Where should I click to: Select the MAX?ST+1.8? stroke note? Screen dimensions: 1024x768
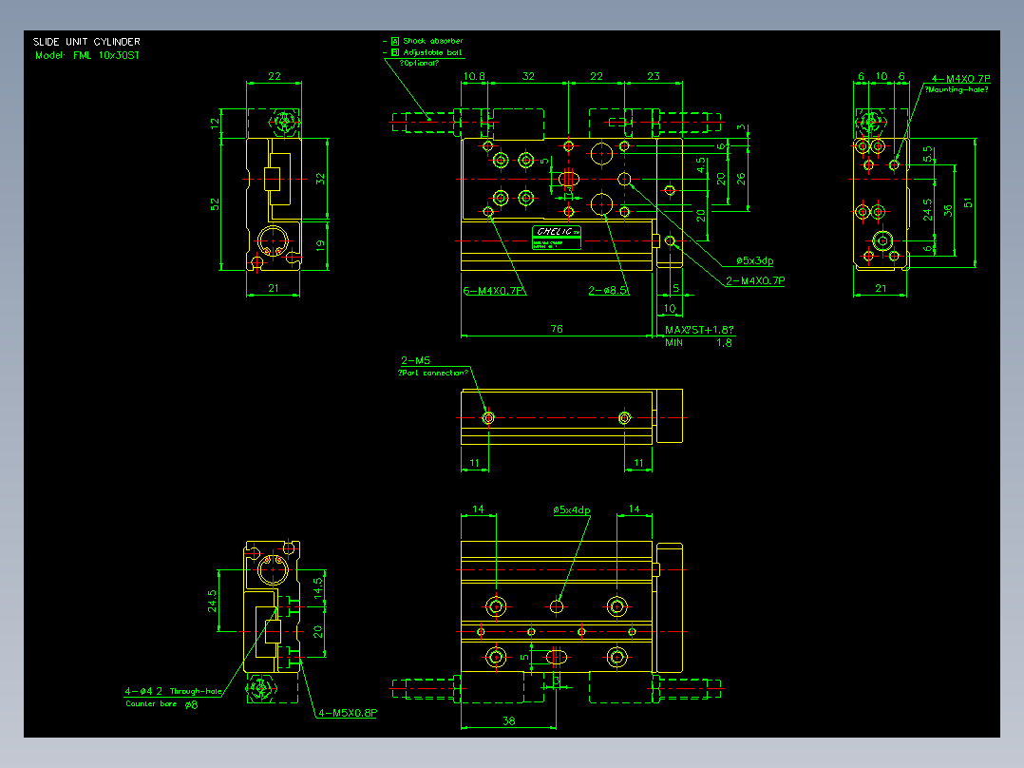coord(699,330)
